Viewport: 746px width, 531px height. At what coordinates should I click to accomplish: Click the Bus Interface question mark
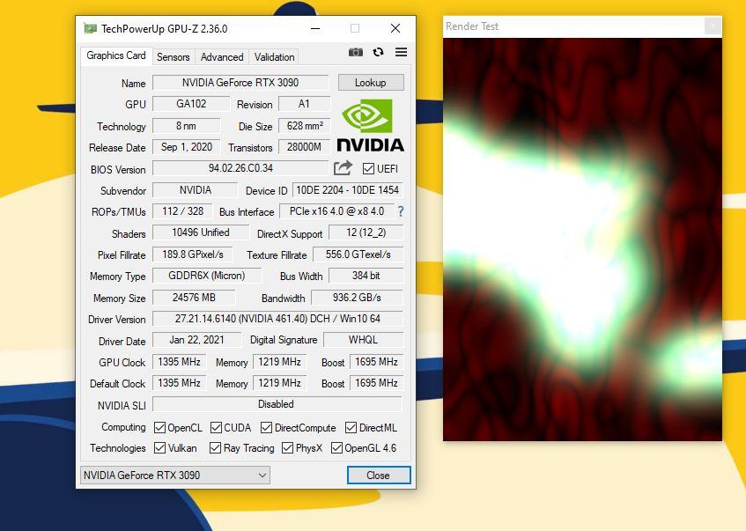(401, 211)
